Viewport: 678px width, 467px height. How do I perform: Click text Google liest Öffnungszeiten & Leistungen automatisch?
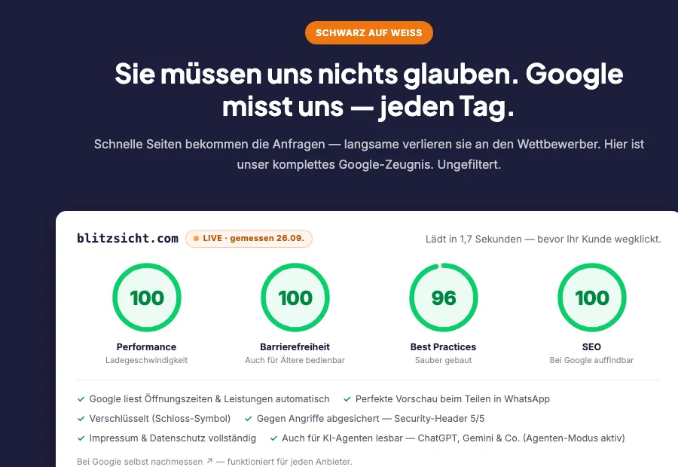click(209, 399)
